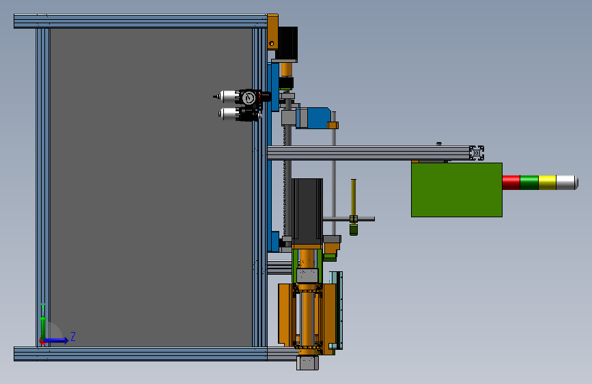This screenshot has width=592, height=384.
Task: Select the yellow segment of the signal tower light
Action: 548,182
